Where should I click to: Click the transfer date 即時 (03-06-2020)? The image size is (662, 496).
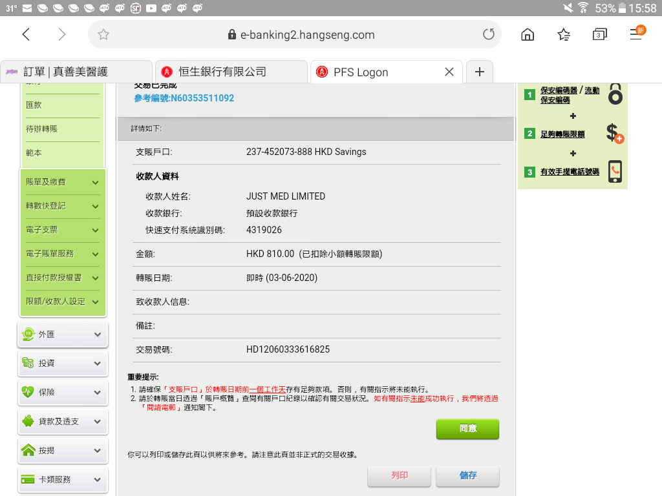[282, 278]
